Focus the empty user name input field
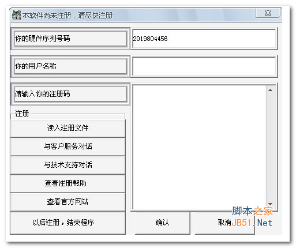296x248 pixels. [x=204, y=66]
